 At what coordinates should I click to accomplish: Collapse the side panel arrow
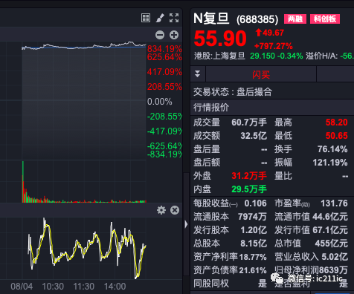point(186,224)
